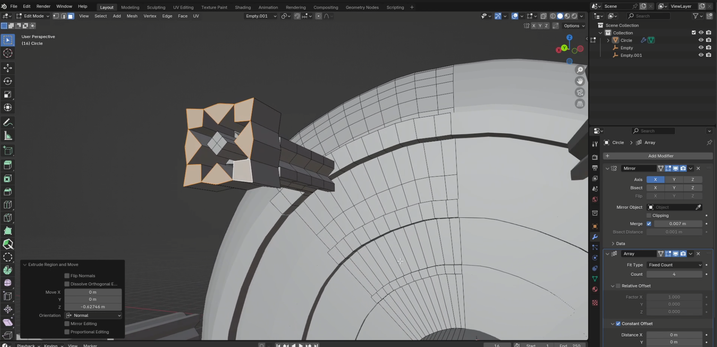Hide Empty.001 with its eye icon
Viewport: 717px width, 347px height.
click(701, 55)
